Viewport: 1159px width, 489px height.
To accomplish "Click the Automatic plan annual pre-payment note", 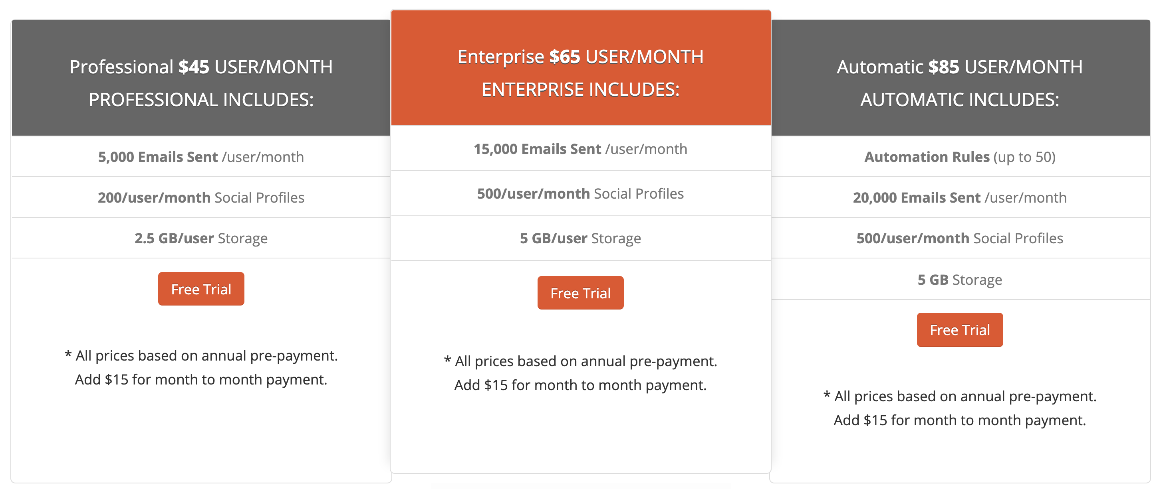I will tap(960, 408).
